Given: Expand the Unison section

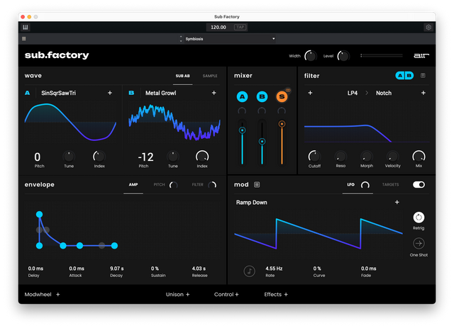Looking at the screenshot, I should [178, 294].
